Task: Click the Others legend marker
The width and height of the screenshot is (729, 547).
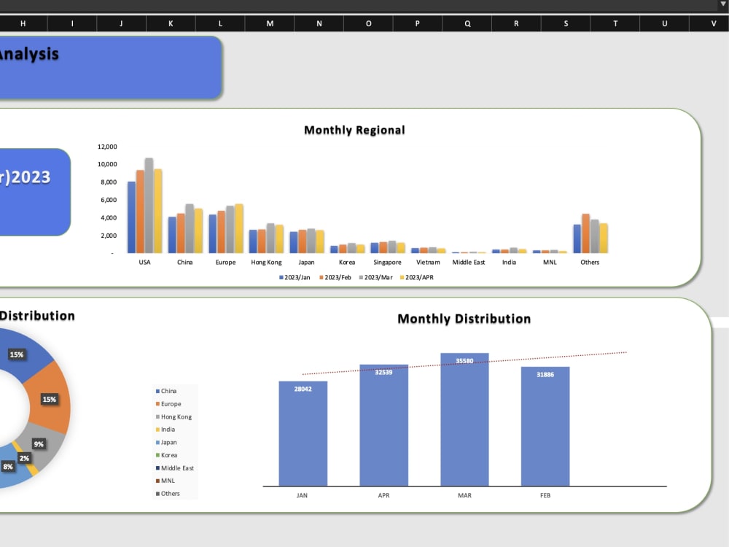Action: [x=157, y=493]
